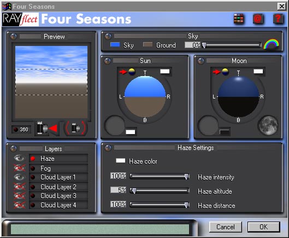Collapse the Haze Settings panel round button

coord(108,148)
